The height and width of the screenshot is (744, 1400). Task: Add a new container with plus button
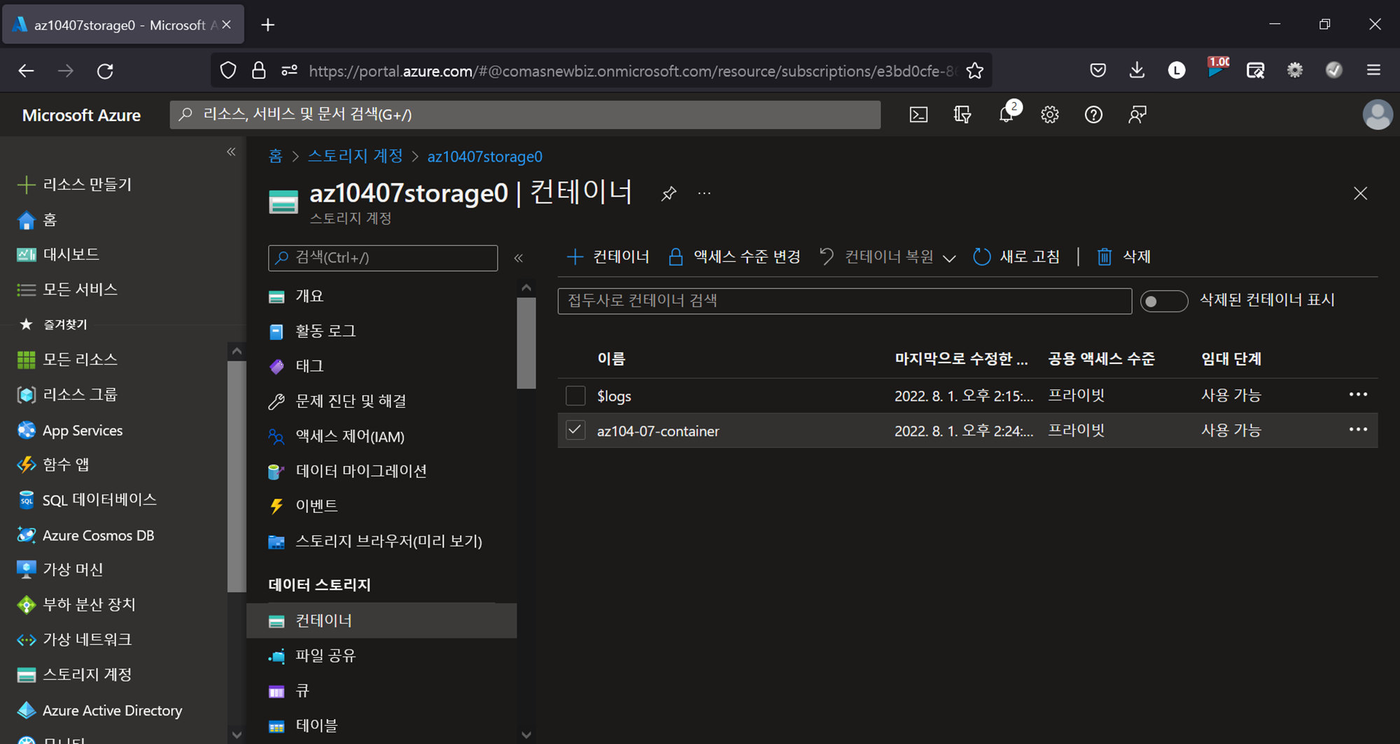click(x=608, y=257)
